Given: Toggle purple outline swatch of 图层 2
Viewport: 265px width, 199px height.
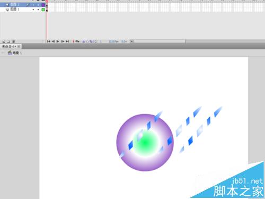Looking at the screenshot, I should tap(43, 5).
